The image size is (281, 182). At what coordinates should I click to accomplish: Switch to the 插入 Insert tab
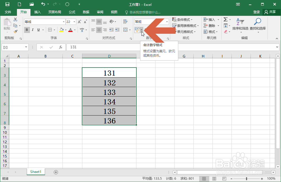(37, 12)
